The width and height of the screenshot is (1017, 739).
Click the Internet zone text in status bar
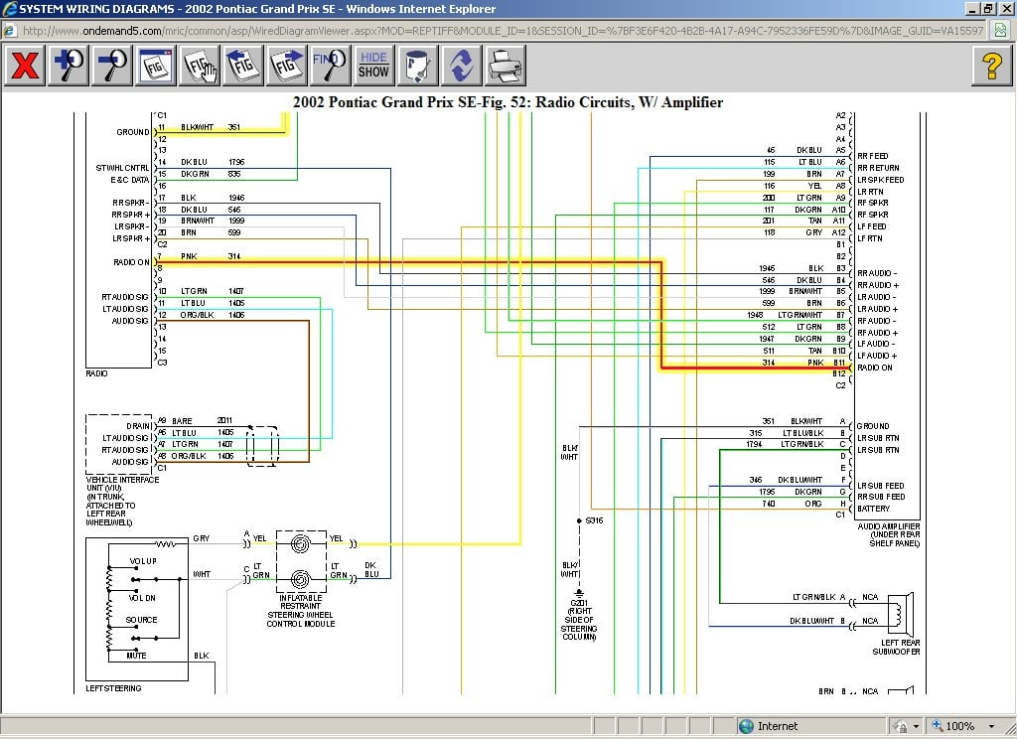[778, 726]
